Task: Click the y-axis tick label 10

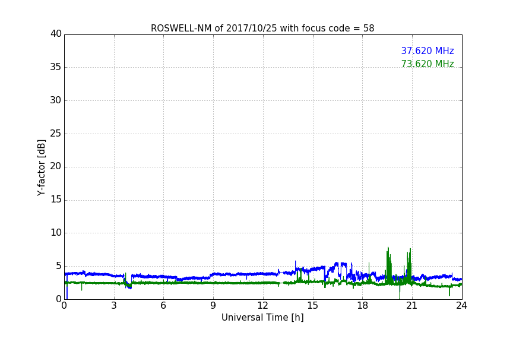Action: coord(56,233)
